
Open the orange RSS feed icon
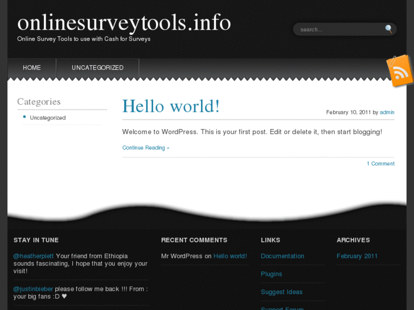[x=400, y=71]
